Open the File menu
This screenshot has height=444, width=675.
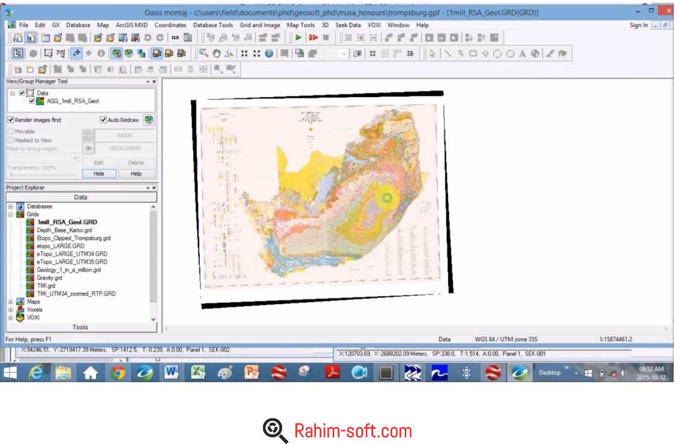(x=24, y=25)
